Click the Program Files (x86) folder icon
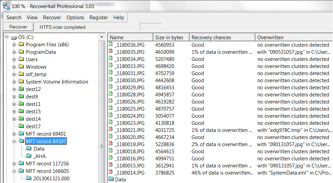Image resolution: width=333 pixels, height=183 pixels. tap(21, 44)
